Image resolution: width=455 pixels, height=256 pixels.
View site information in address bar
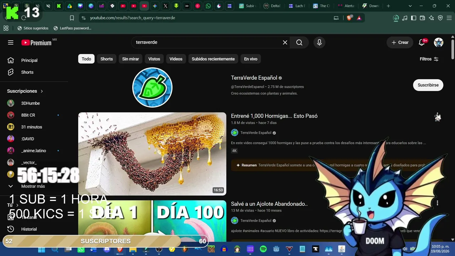pos(84,18)
